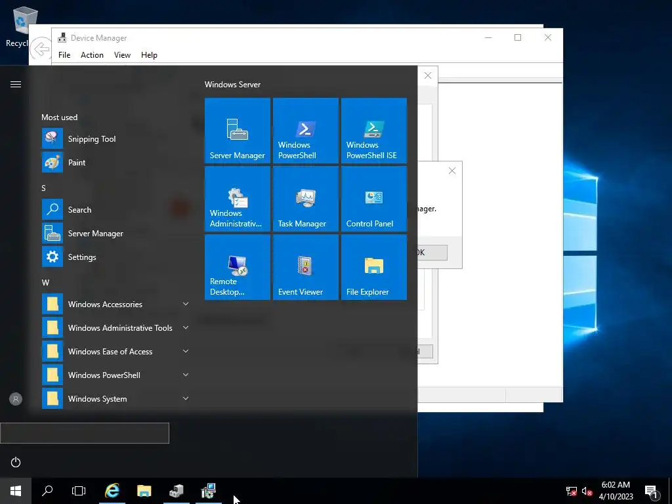
Task: Close the small message dialog
Action: [x=451, y=171]
